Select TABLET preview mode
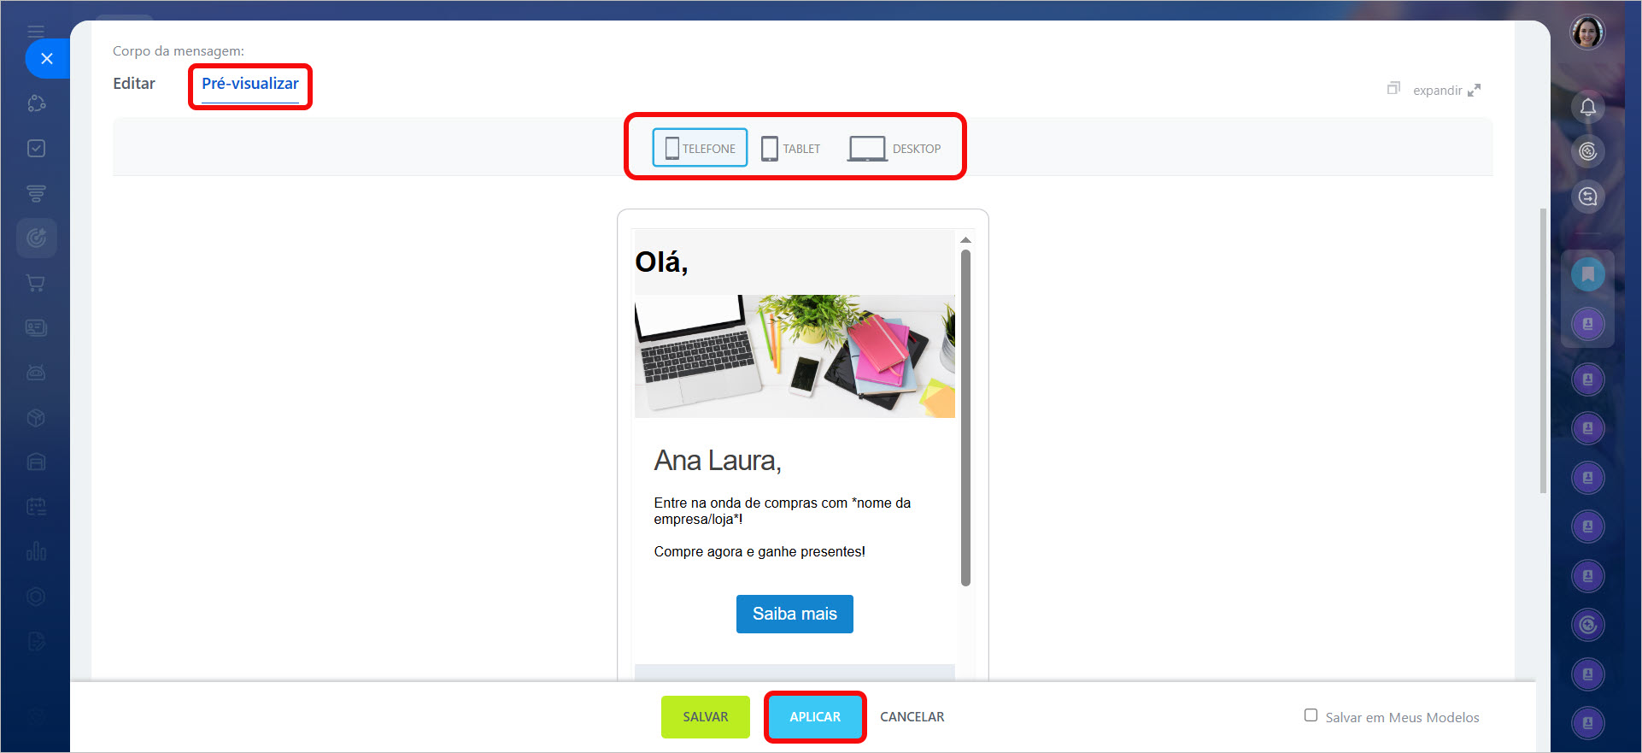The image size is (1642, 753). [791, 148]
